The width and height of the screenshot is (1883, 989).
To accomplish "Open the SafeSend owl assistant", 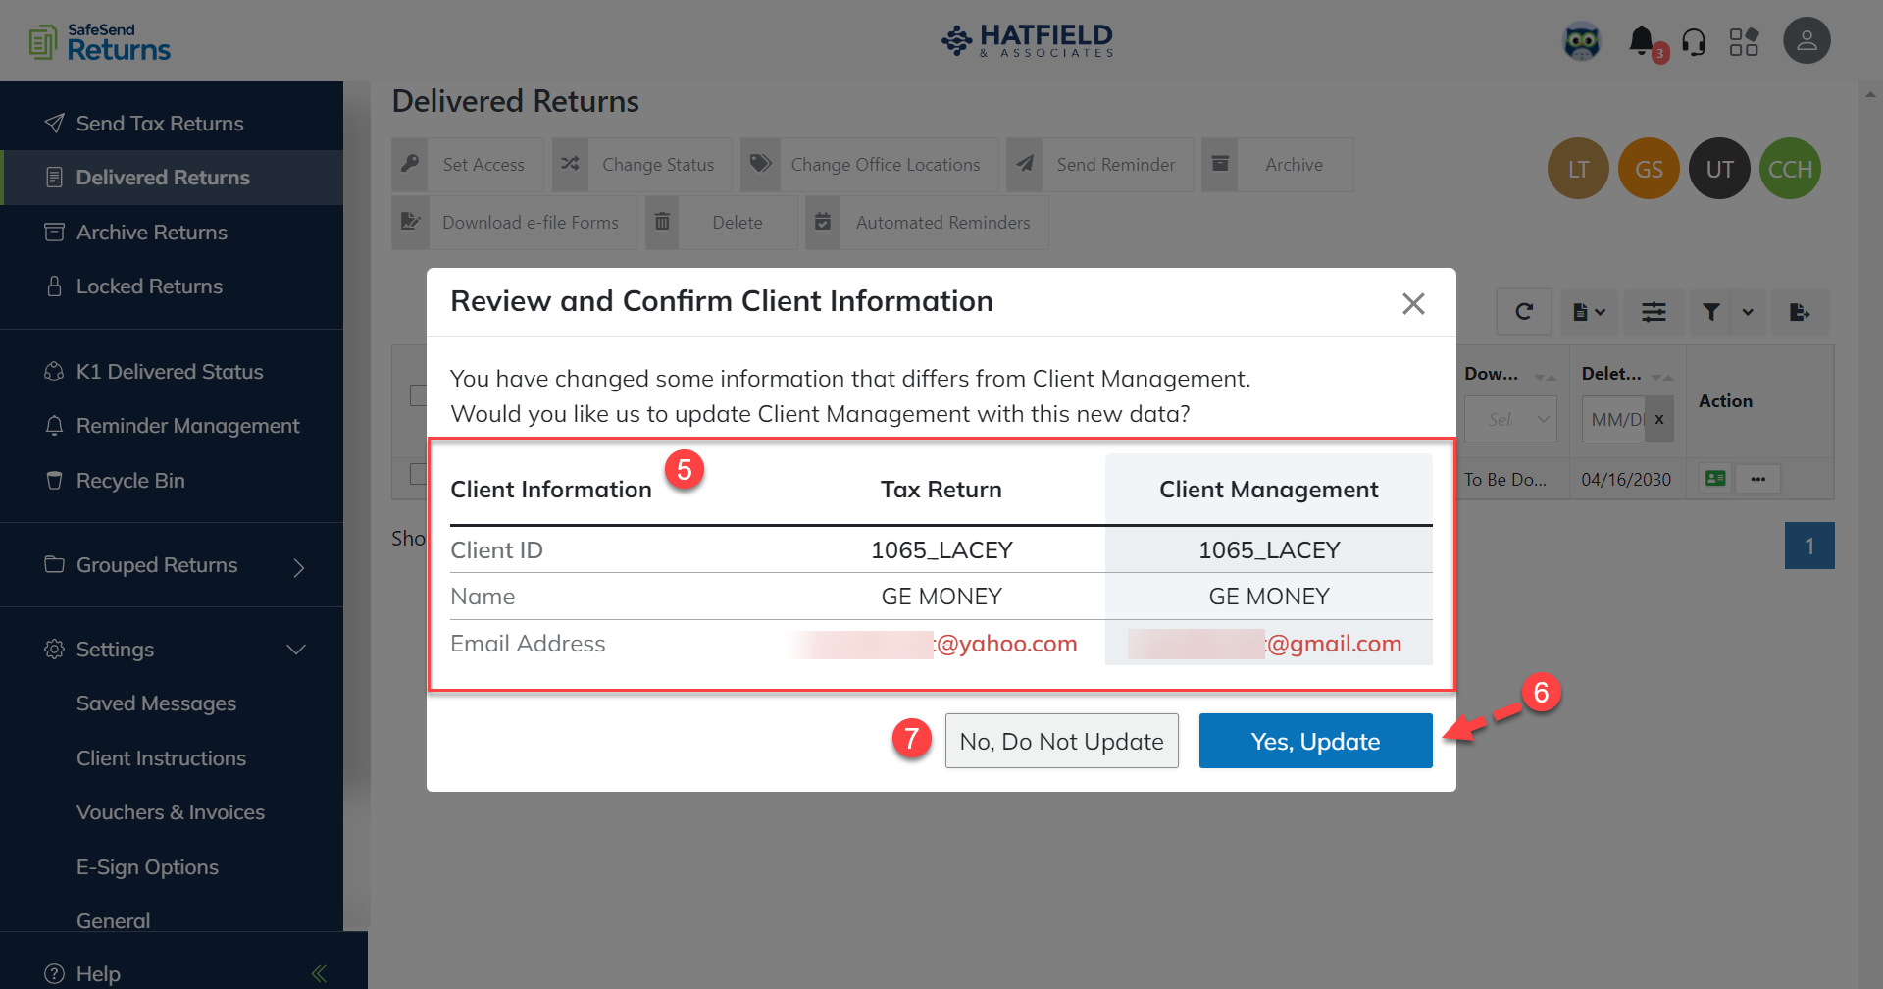I will [x=1583, y=40].
